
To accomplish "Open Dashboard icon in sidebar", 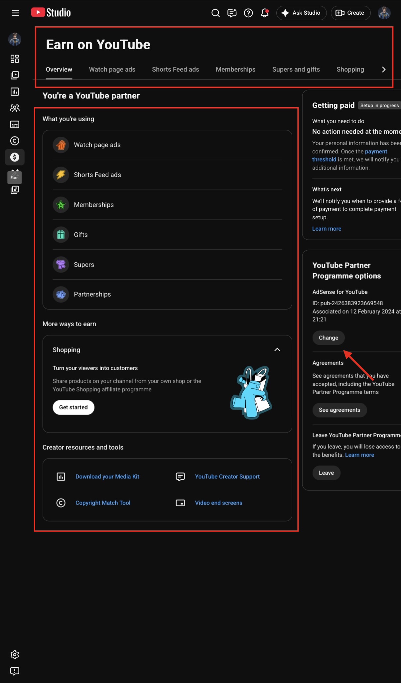I will (15, 59).
